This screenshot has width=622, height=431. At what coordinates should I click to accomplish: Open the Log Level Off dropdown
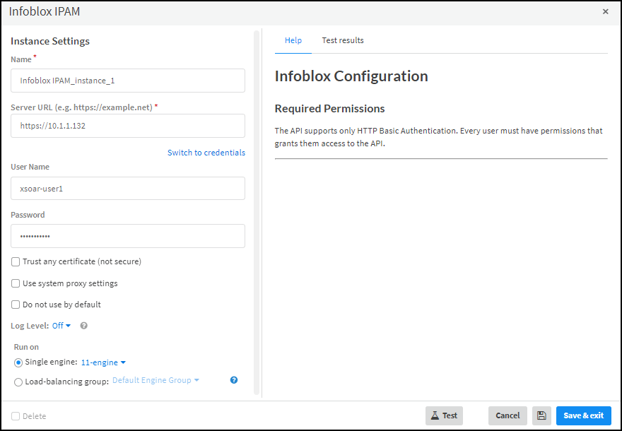61,326
